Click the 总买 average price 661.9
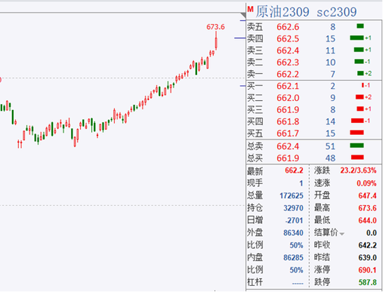383x292 pixels. click(288, 158)
